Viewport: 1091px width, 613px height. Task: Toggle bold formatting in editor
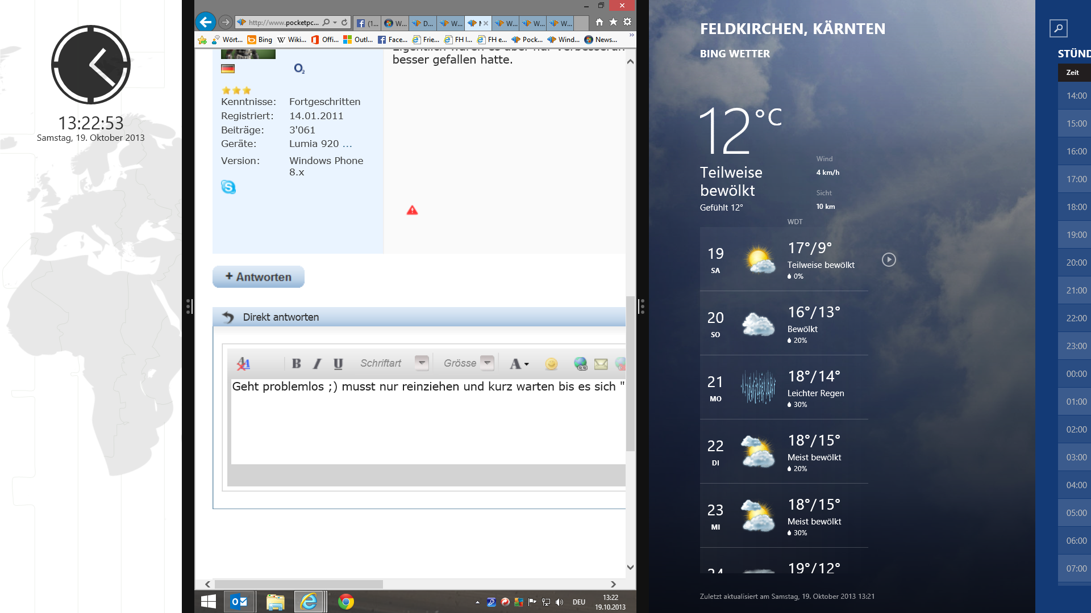click(296, 364)
